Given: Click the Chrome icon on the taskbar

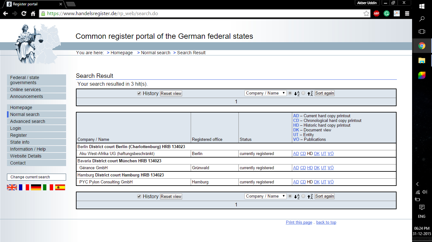Looking at the screenshot, I should [x=422, y=46].
